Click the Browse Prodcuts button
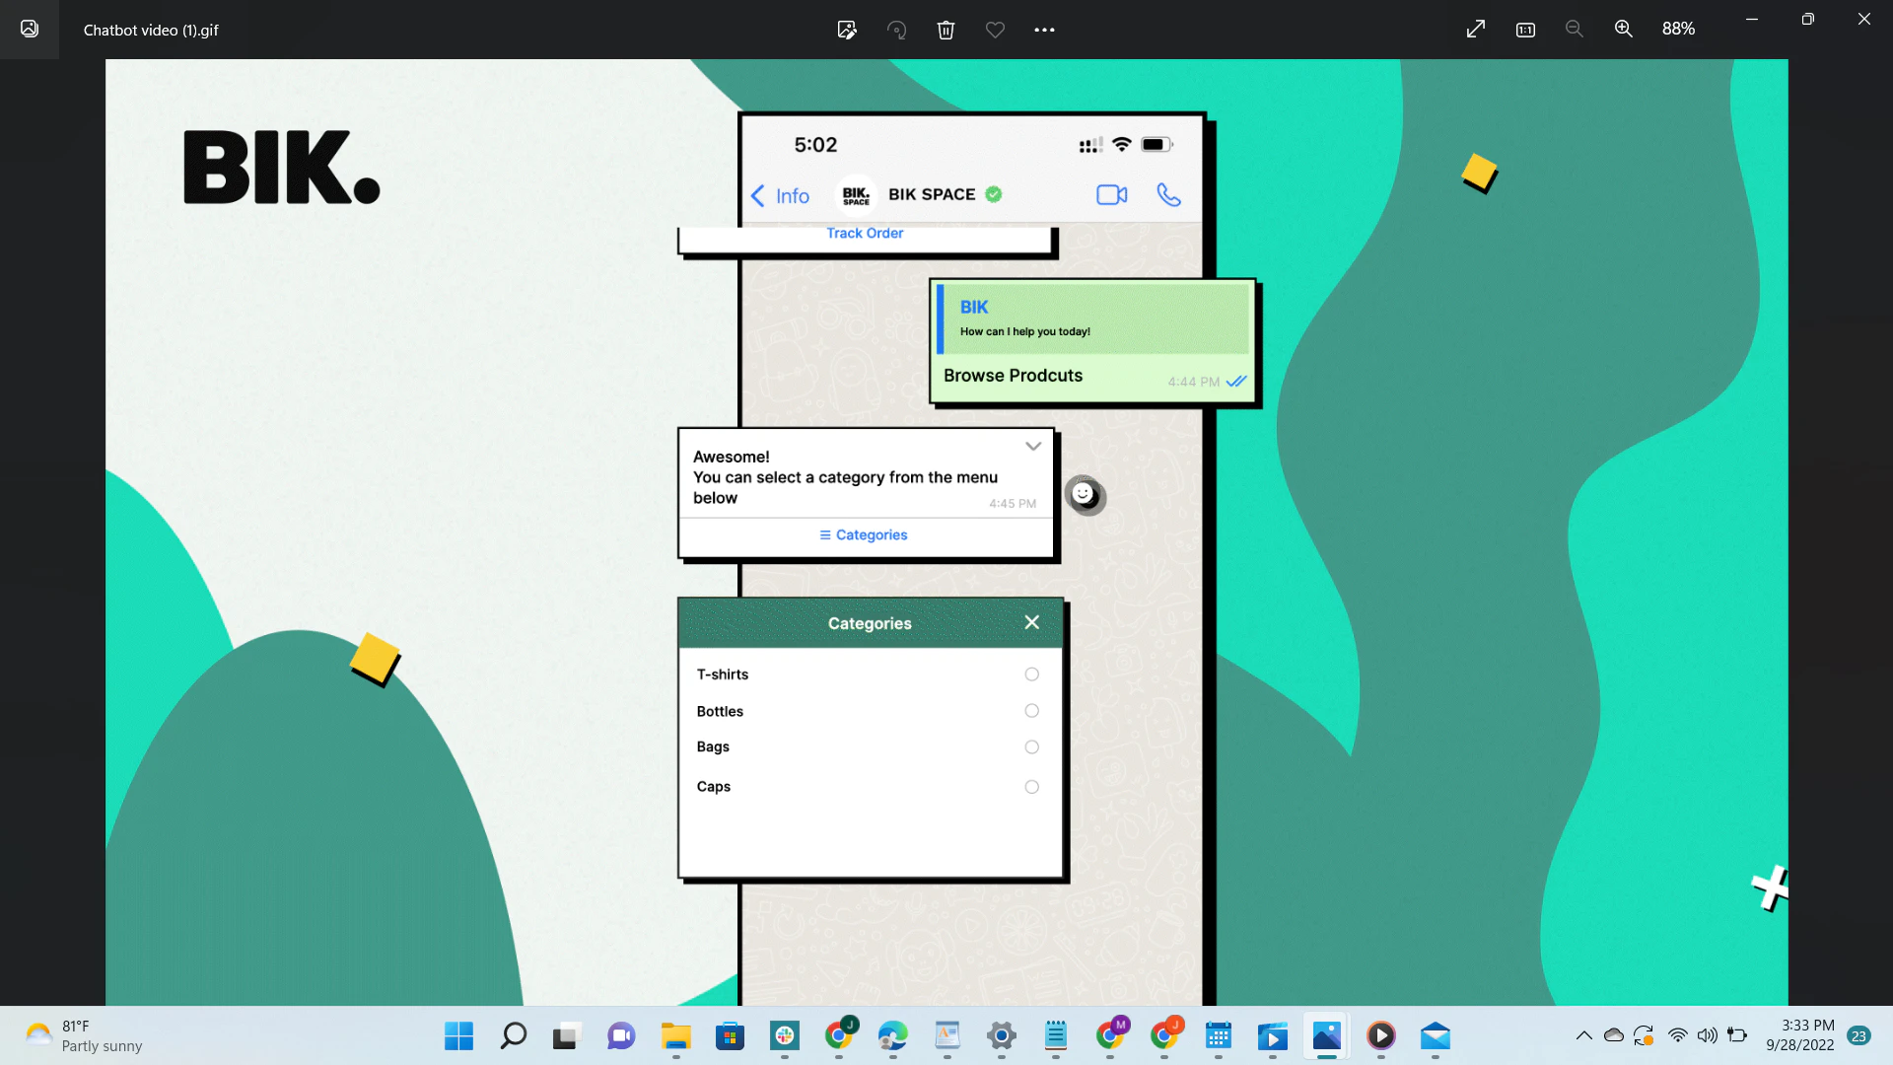The image size is (1893, 1065). (1013, 375)
